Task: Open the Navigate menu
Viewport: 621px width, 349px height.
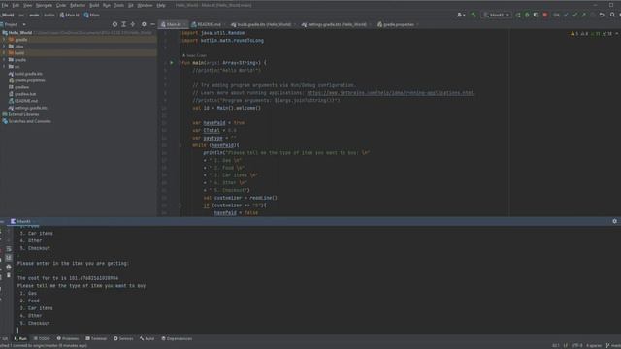Action: (x=44, y=5)
